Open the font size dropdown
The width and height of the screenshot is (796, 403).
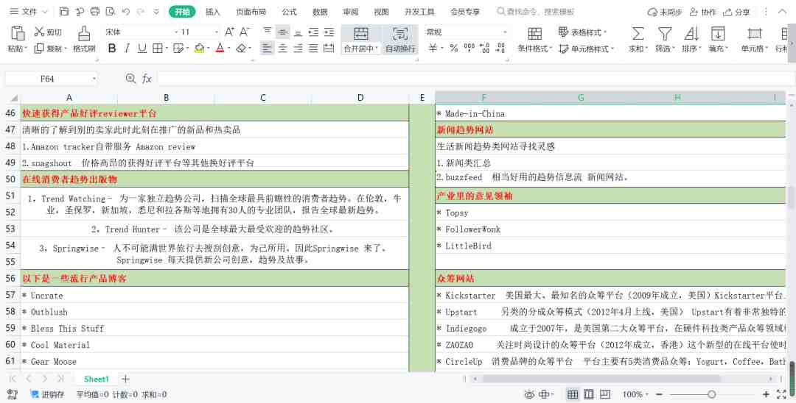(217, 32)
